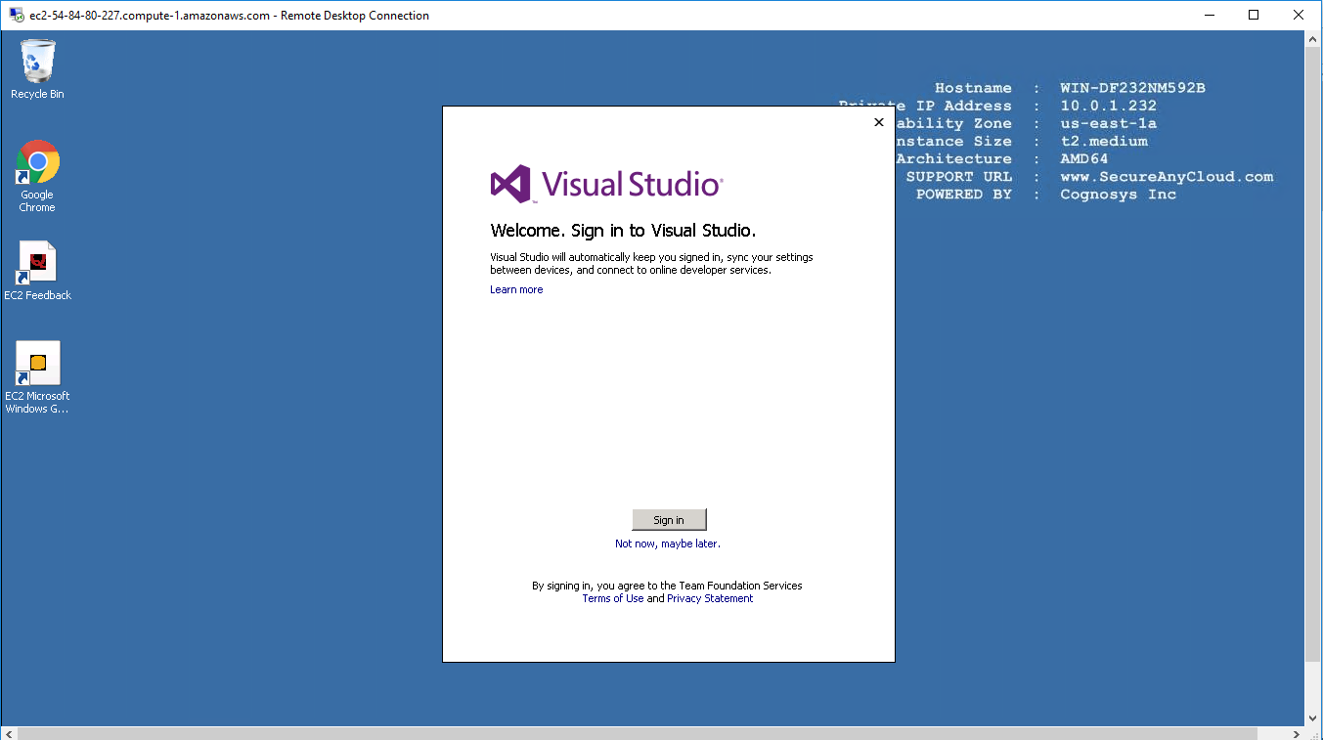Screen dimensions: 1323x740
Task: Close the Remote Desktop Connection window
Action: tap(1299, 15)
